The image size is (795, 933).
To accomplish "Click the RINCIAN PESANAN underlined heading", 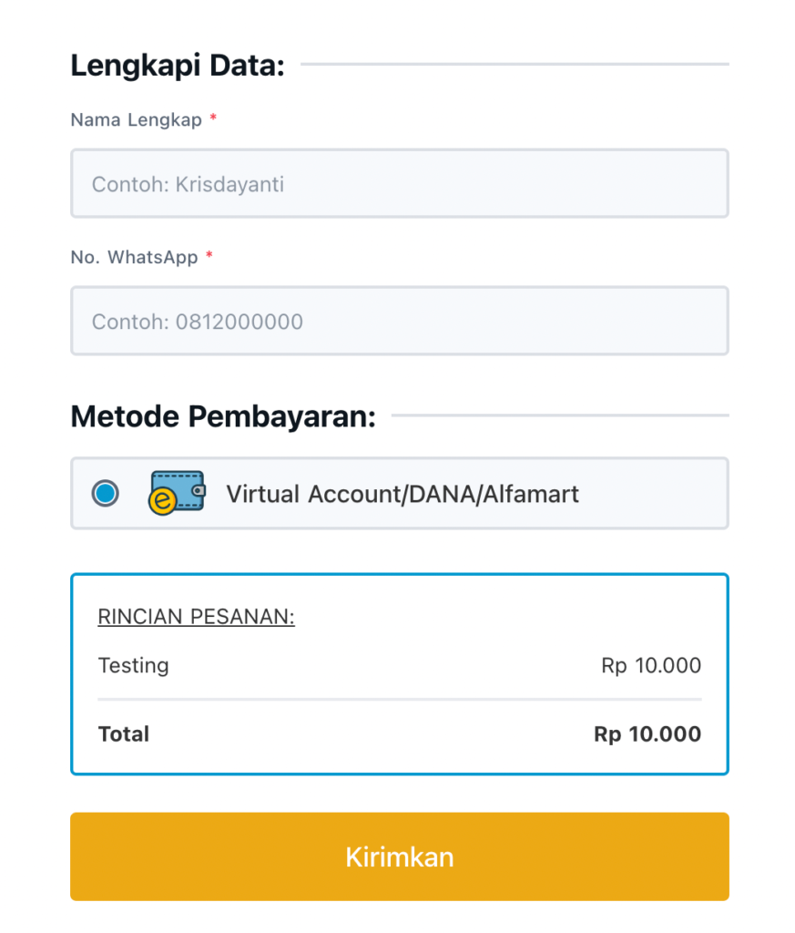I will point(196,617).
